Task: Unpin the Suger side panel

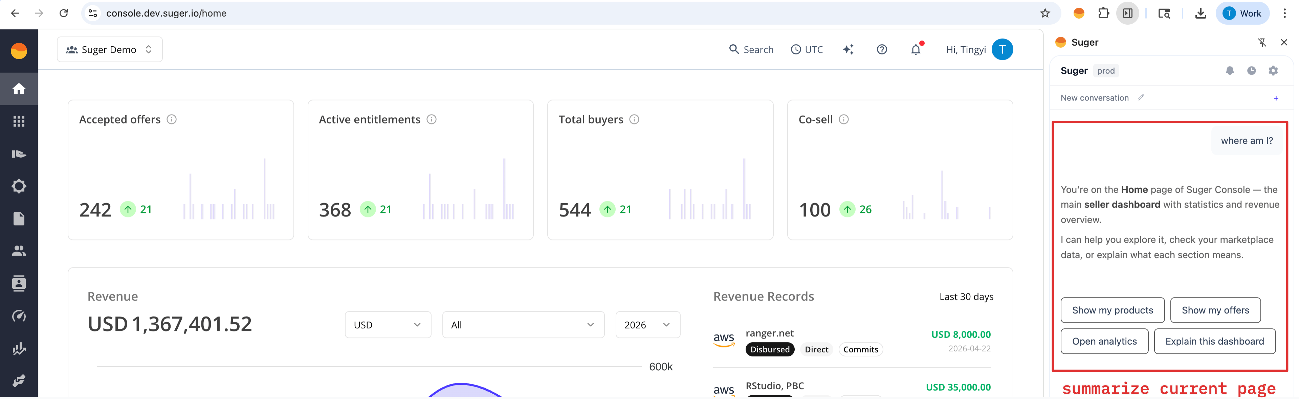Action: [1262, 42]
